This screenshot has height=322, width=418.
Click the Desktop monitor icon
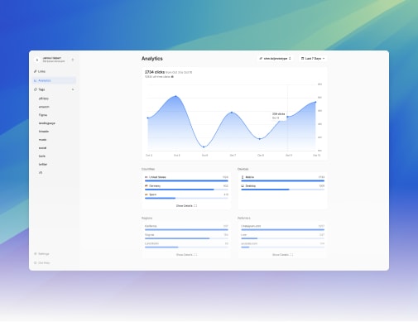tap(243, 186)
